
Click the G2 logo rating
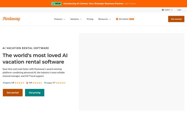(27, 83)
